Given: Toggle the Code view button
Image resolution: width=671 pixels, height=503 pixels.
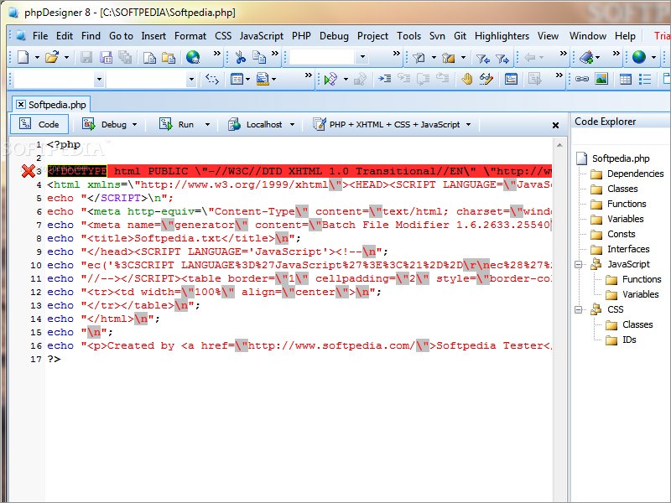Looking at the screenshot, I should pos(39,124).
